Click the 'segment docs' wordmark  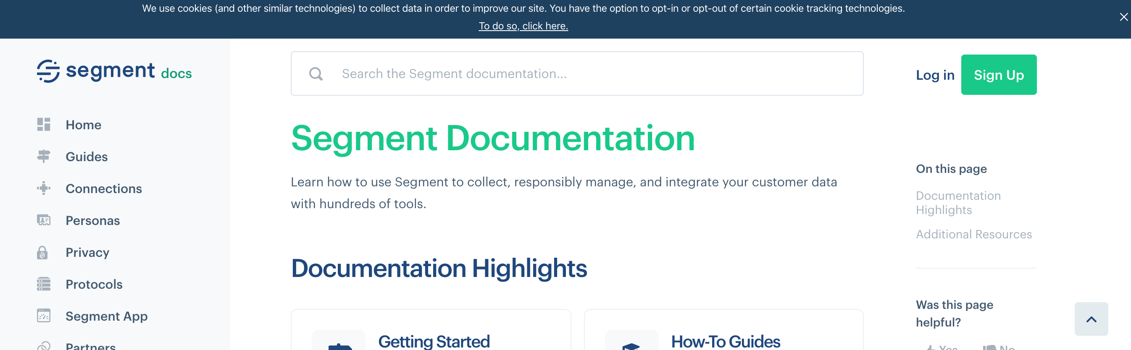pos(129,71)
